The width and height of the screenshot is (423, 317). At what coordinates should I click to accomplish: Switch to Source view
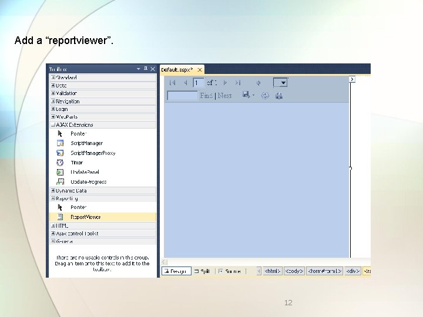[230, 271]
